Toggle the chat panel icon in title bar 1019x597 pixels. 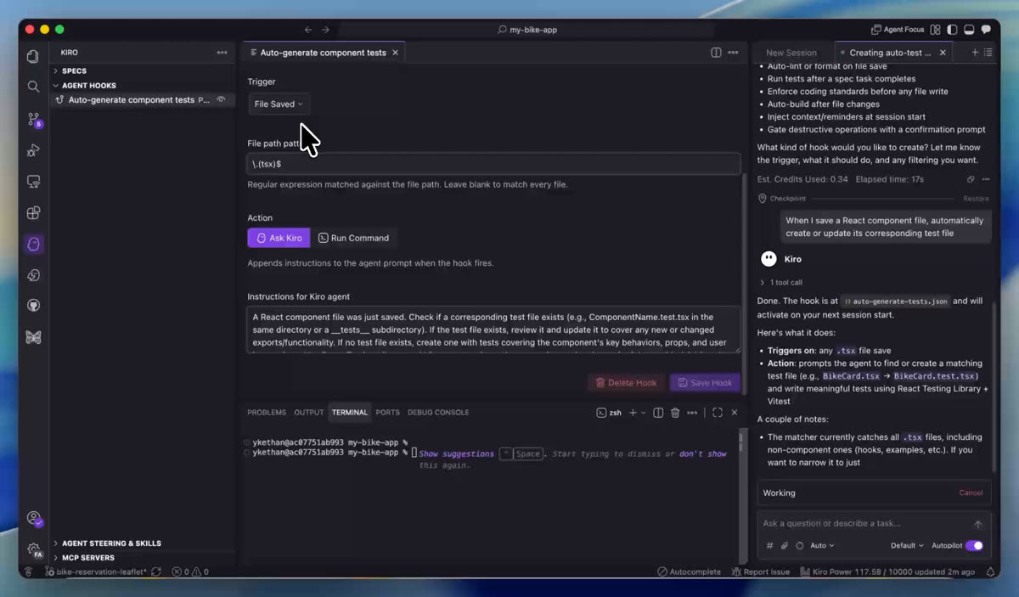pos(986,30)
